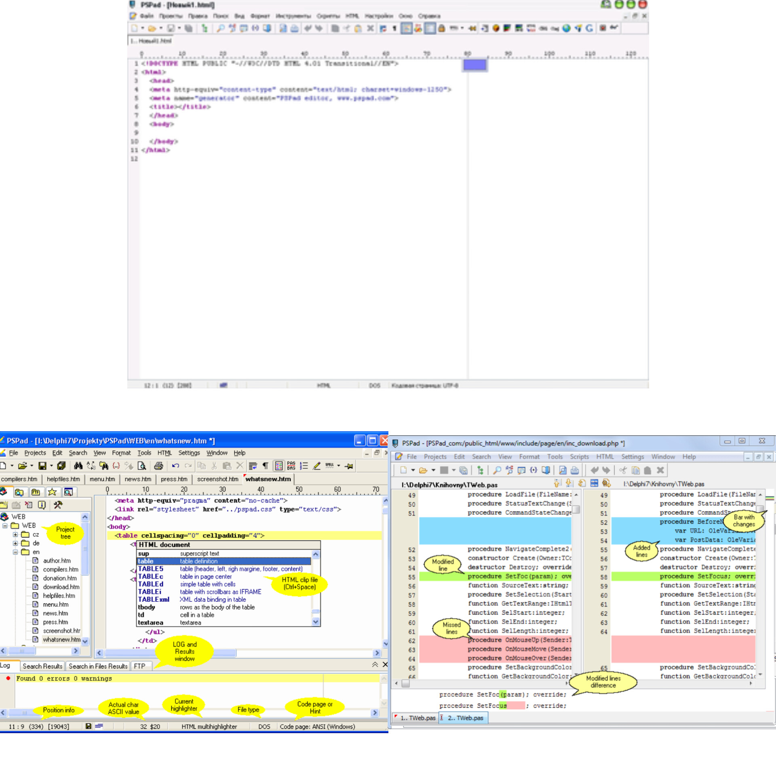Click the Undo arrow icon
The height and width of the screenshot is (776, 776).
[x=175, y=466]
